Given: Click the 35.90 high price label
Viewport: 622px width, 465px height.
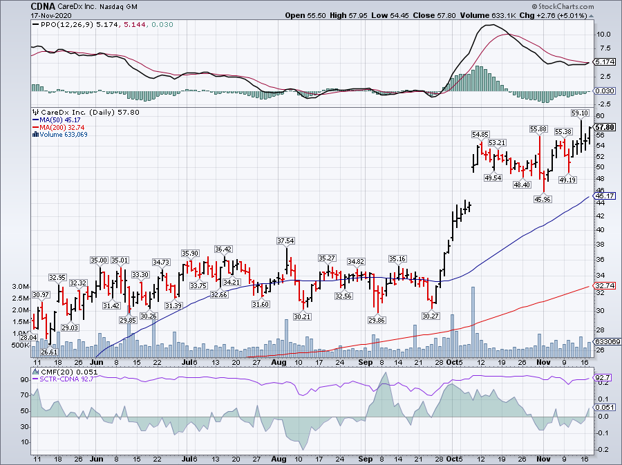Looking at the screenshot, I should click(x=190, y=254).
